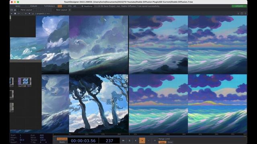The image size is (257, 144).
Task: Step back one frame with minus
Action: click(x=149, y=140)
